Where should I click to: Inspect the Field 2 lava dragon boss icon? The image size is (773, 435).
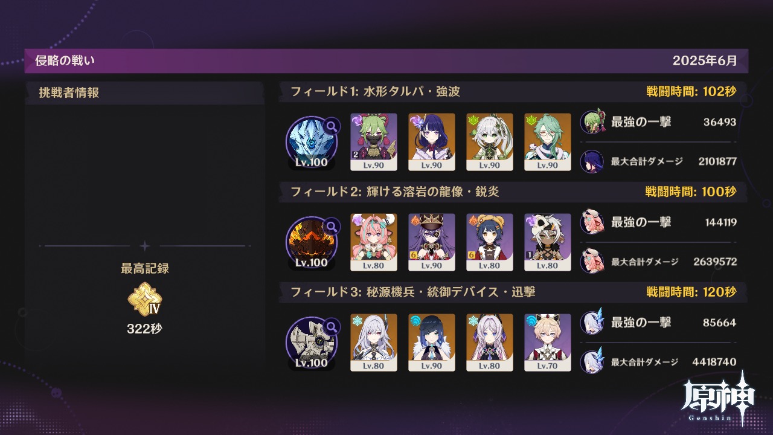[x=311, y=242]
